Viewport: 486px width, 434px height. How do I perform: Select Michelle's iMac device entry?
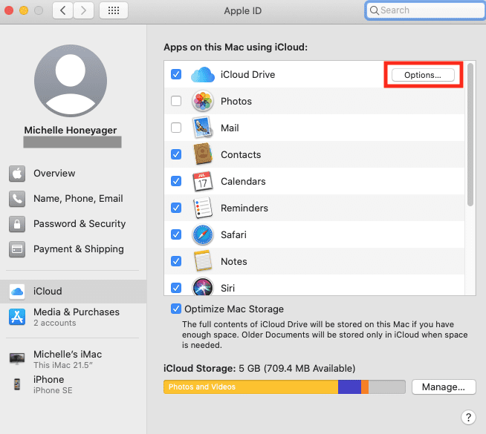tap(73, 359)
